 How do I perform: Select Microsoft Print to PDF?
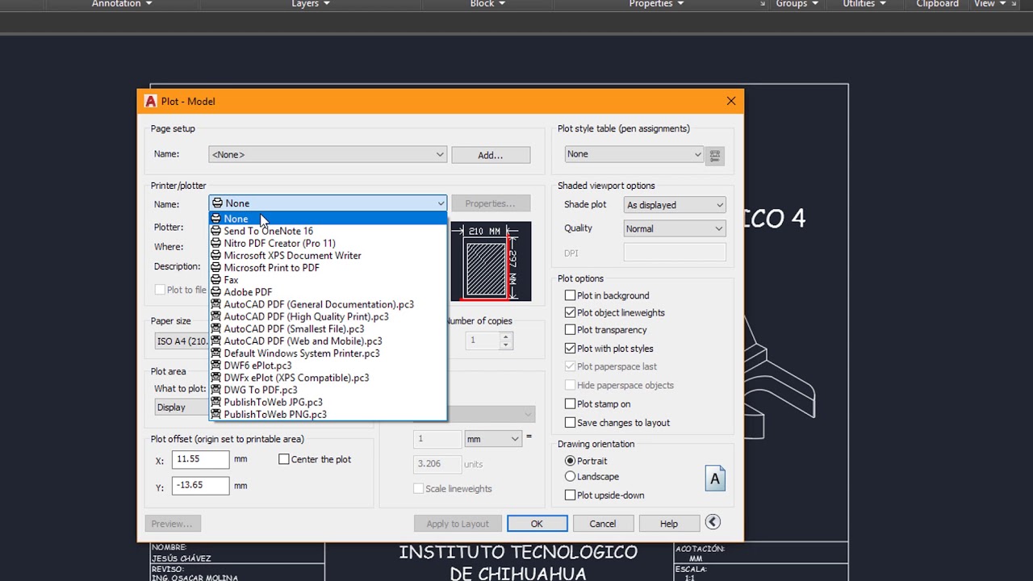[x=328, y=267]
